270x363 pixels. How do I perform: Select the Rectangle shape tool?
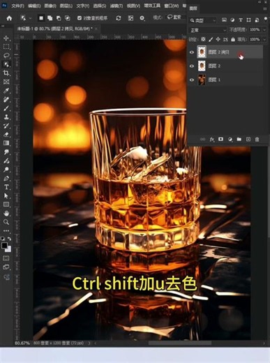point(6,205)
